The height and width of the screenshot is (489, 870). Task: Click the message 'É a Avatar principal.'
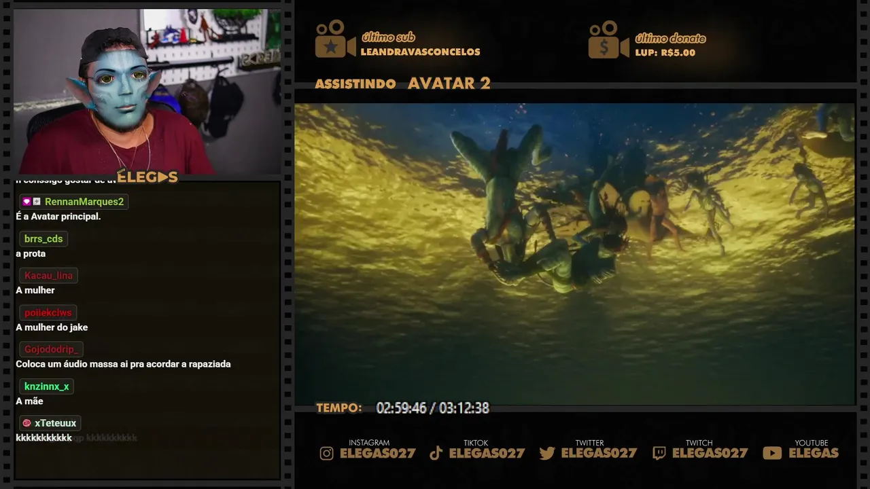click(58, 217)
